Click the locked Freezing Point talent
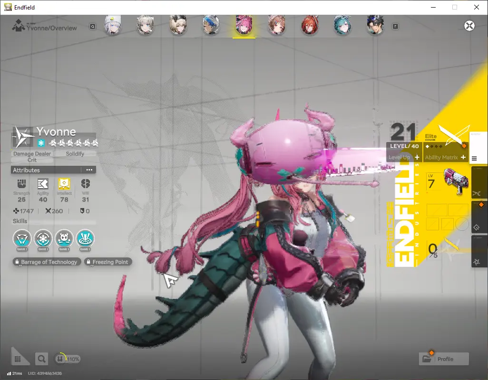This screenshot has width=488, height=380. [108, 262]
